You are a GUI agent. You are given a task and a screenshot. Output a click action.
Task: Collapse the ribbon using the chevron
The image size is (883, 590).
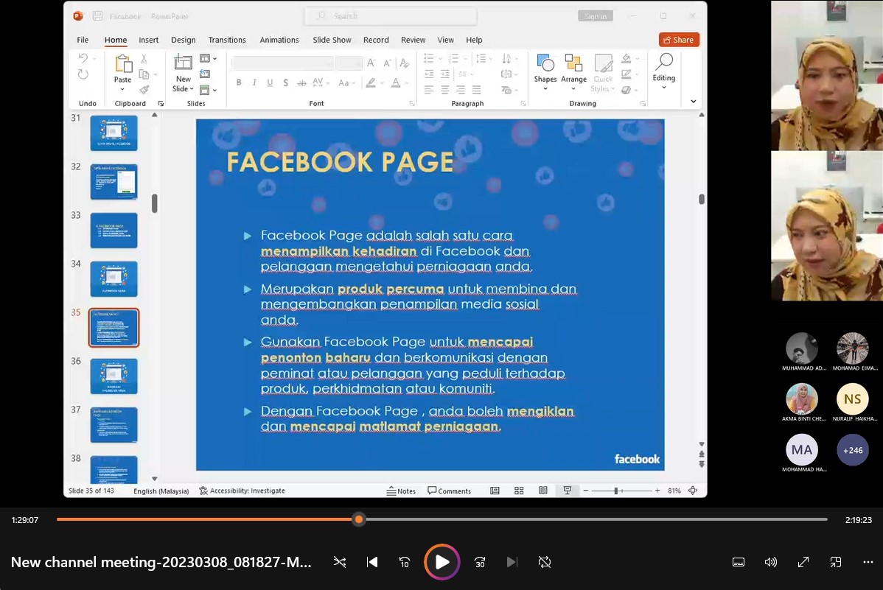(694, 102)
